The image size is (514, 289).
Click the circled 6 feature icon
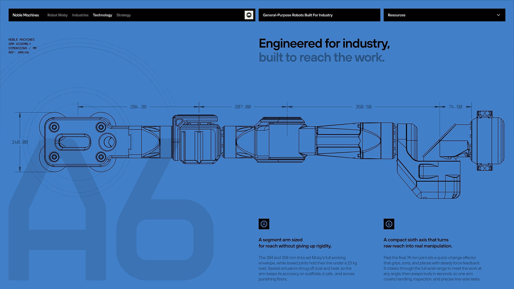click(x=389, y=224)
